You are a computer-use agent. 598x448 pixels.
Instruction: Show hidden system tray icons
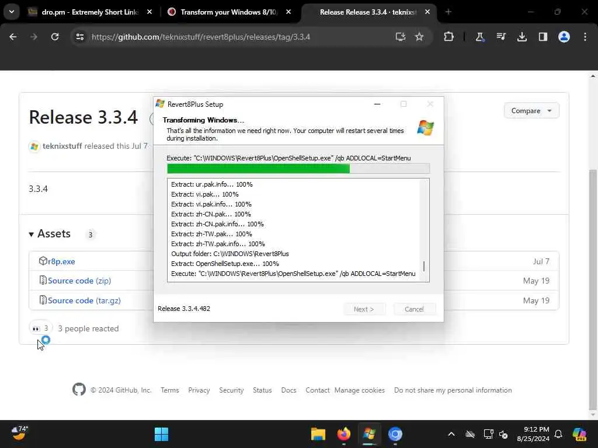click(x=451, y=434)
